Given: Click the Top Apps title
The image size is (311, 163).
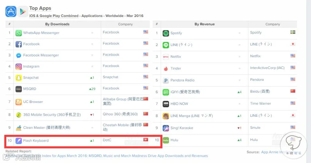Looking at the screenshot, I should click(40, 8).
